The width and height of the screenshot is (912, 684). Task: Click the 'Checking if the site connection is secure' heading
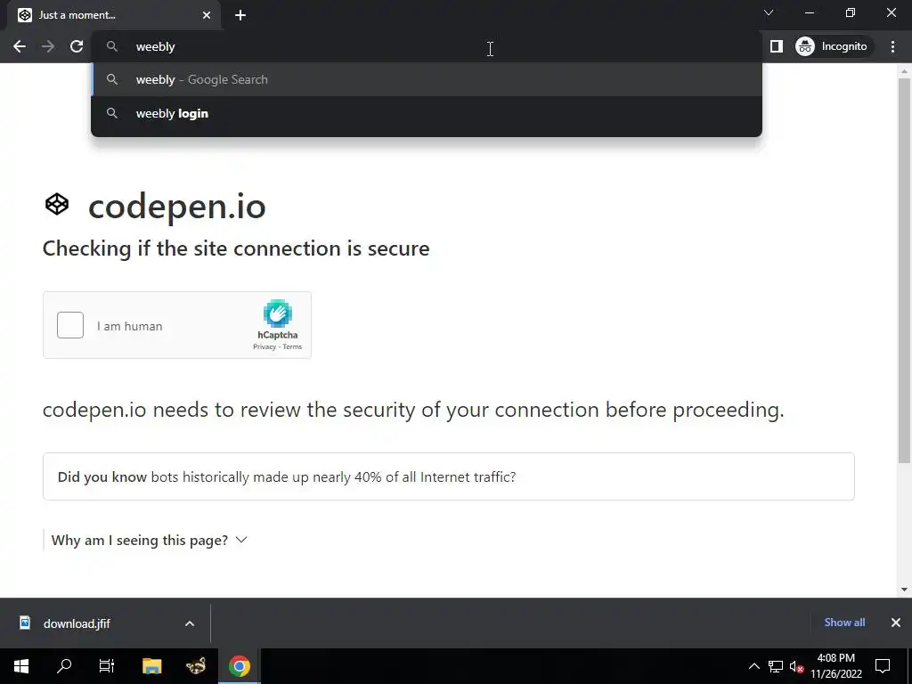tap(236, 249)
